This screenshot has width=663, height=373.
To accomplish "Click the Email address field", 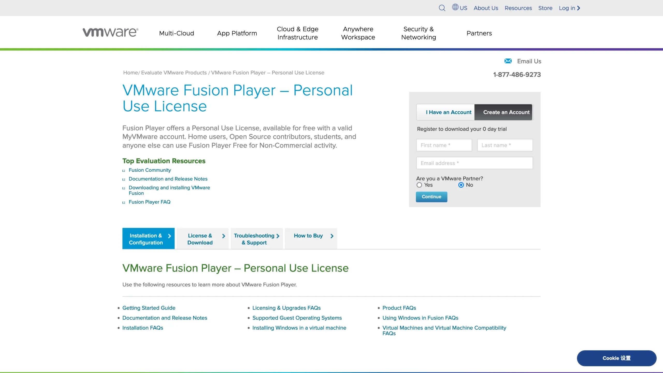I will pos(474,163).
